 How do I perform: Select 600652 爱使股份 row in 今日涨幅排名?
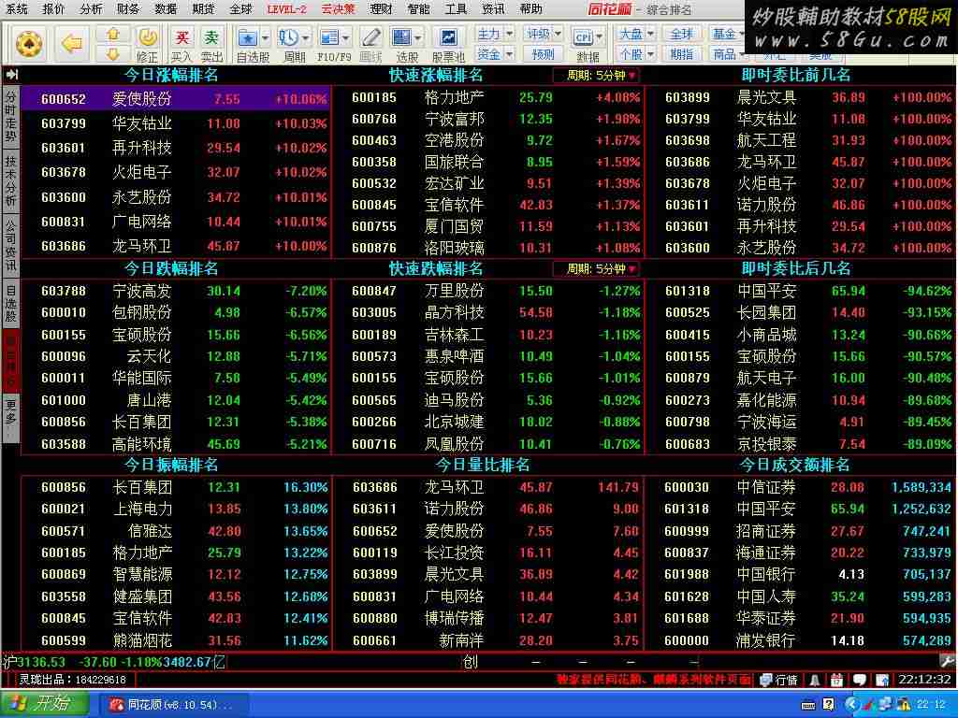click(176, 99)
